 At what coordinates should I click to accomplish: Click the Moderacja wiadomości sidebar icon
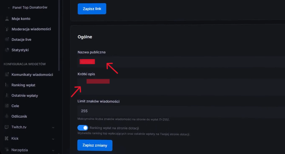7,29
